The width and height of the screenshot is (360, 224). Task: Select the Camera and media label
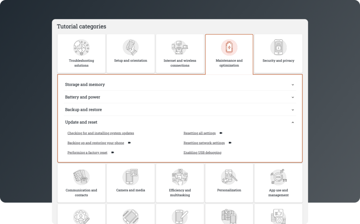[131, 190]
